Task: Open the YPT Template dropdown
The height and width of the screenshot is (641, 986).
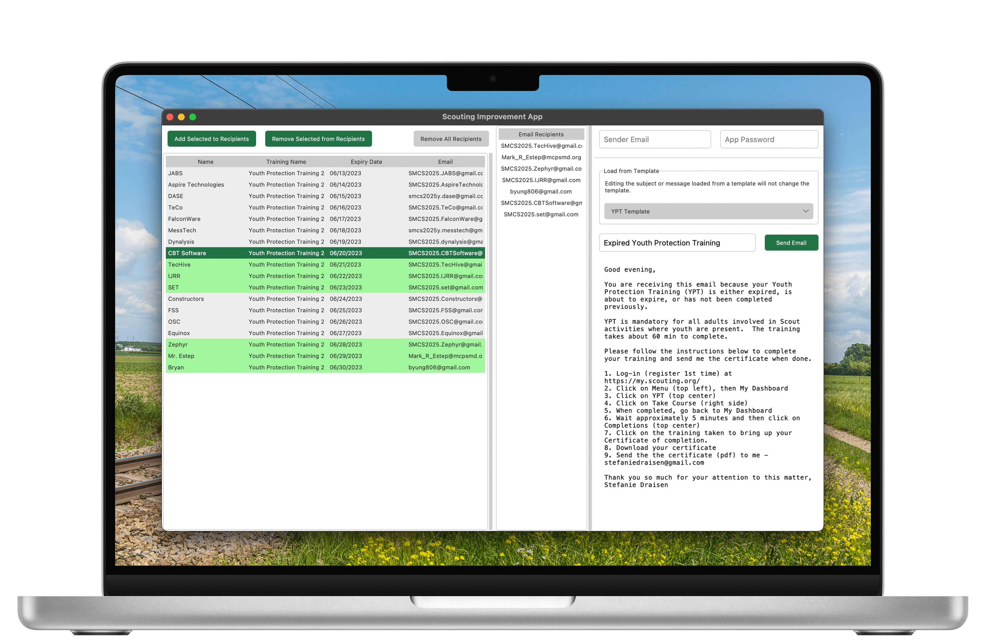Action: (708, 211)
